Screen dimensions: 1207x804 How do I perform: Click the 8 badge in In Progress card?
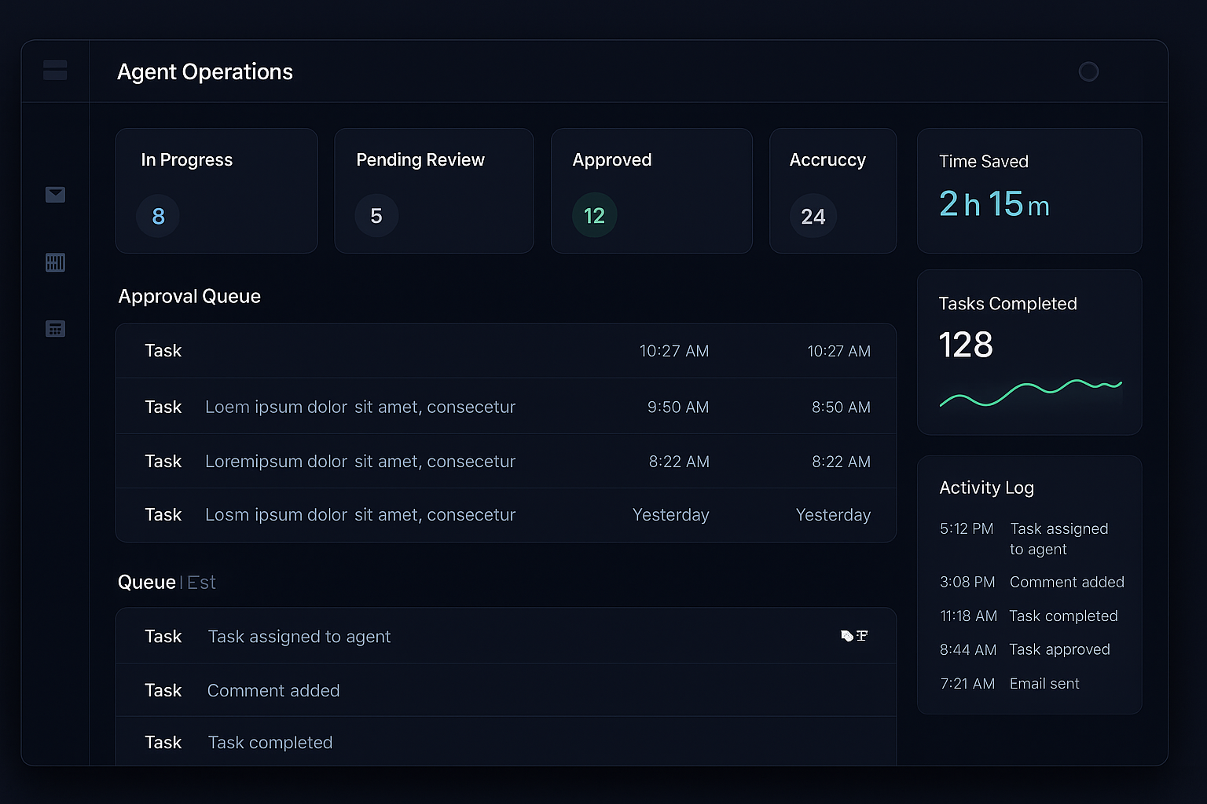pos(157,216)
